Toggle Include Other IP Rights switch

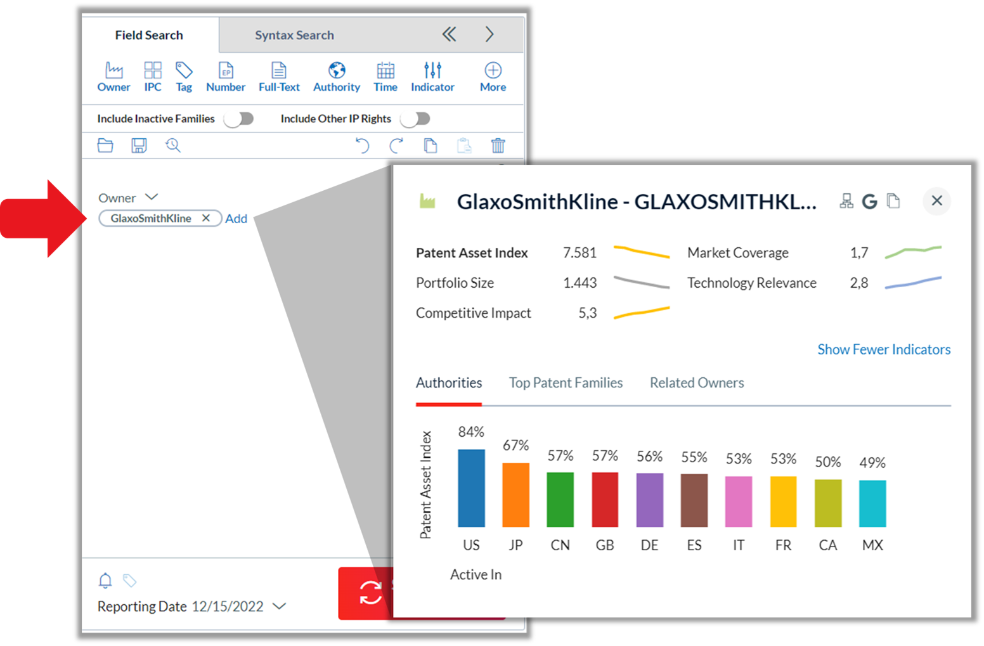tap(415, 119)
